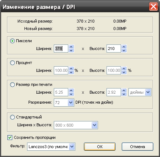Click the pixel Высота input field
Viewport: 160px width, 157px height.
[114, 49]
